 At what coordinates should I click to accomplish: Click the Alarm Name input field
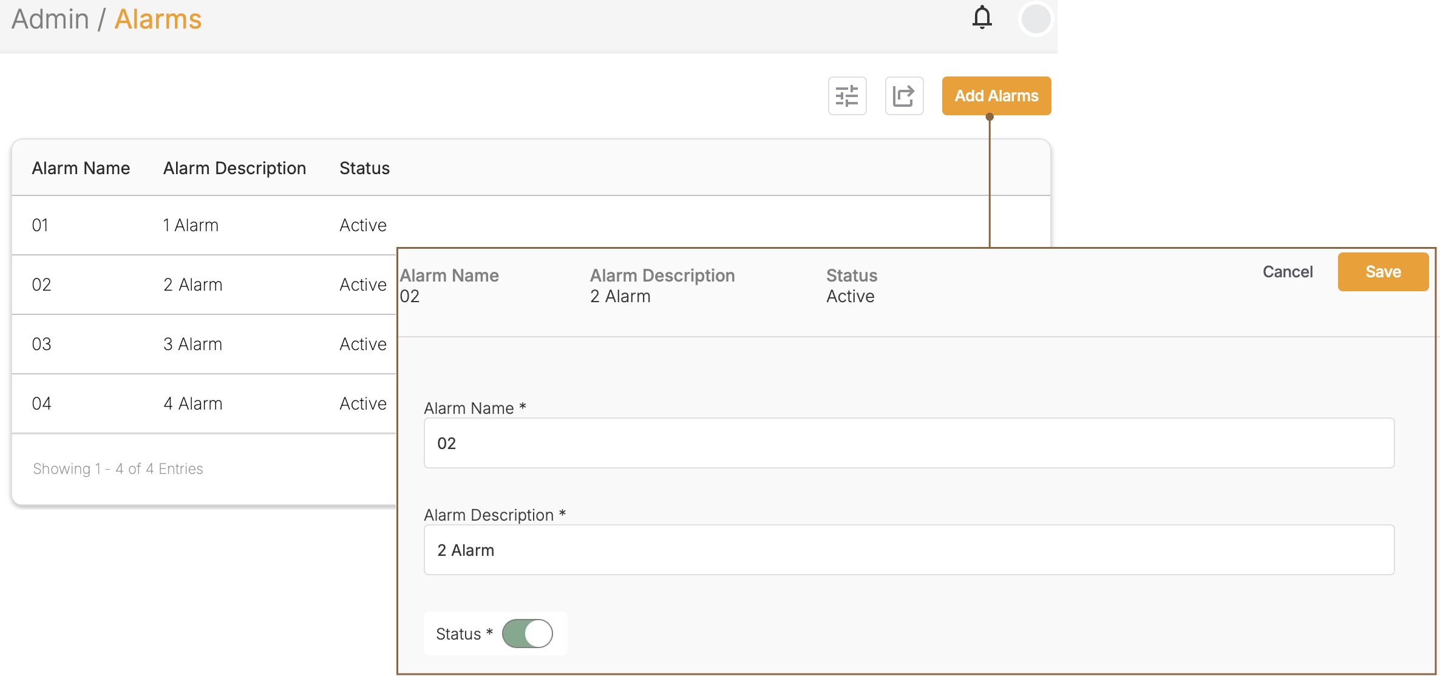pos(908,443)
